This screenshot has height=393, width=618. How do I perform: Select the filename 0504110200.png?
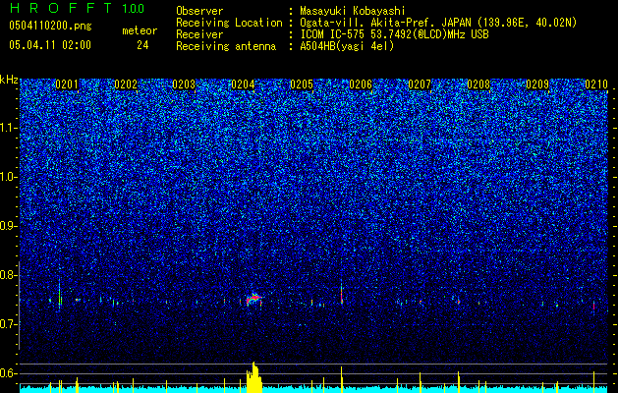click(x=50, y=26)
